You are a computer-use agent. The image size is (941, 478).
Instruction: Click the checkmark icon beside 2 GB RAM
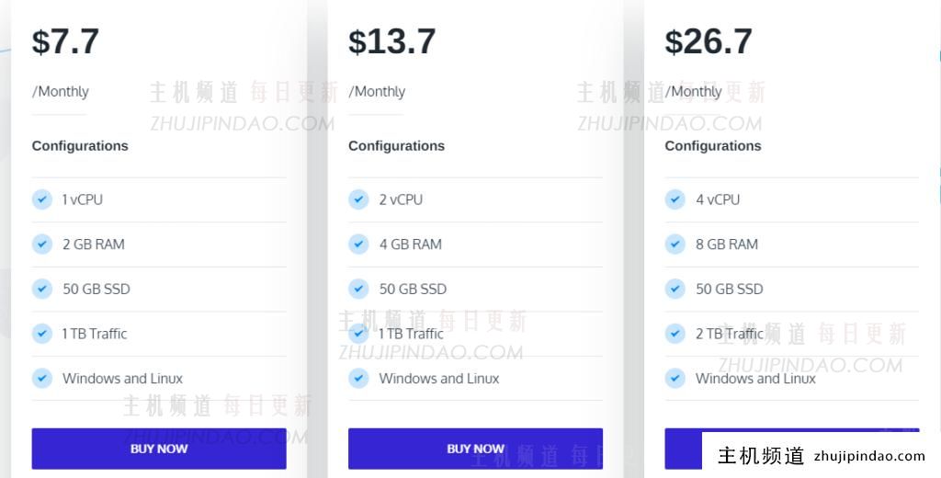point(42,244)
